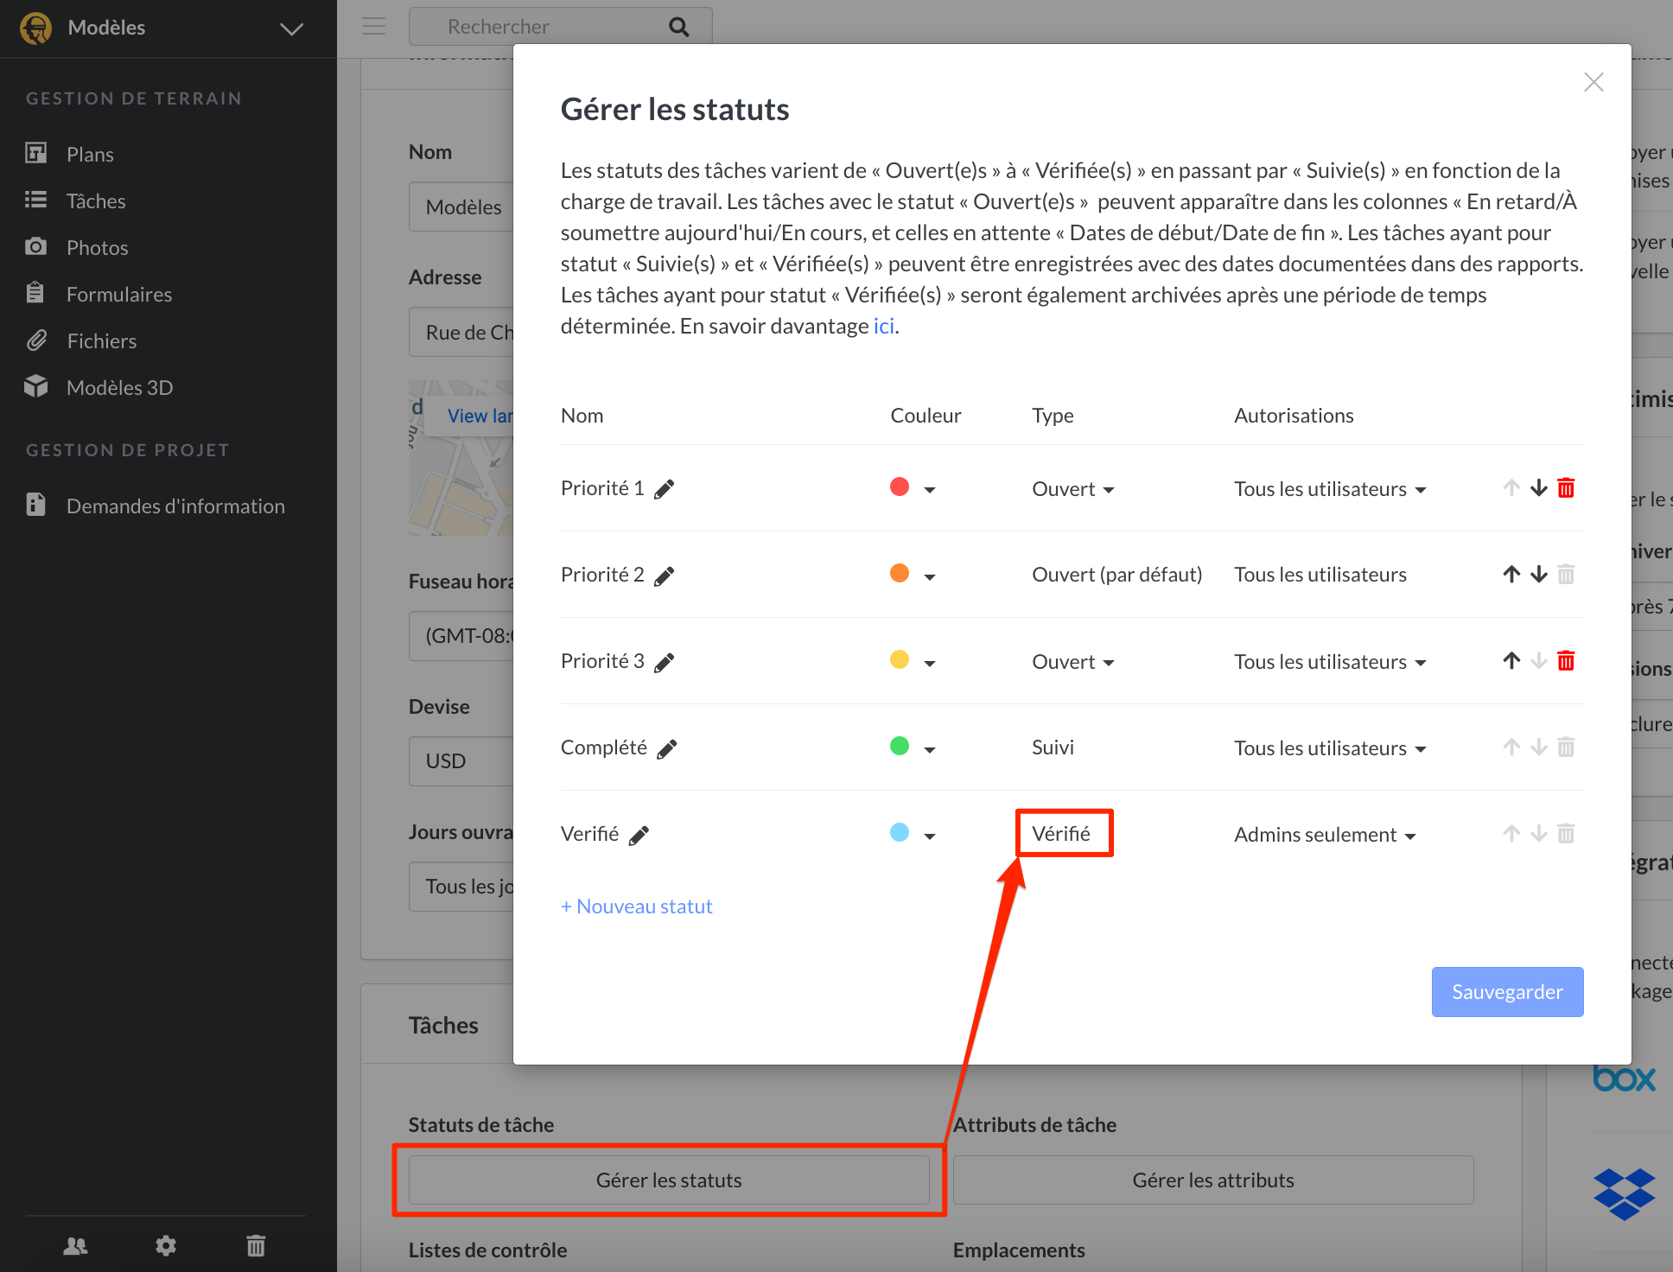Click the Jours ouvrables Tous les jours field

[461, 887]
